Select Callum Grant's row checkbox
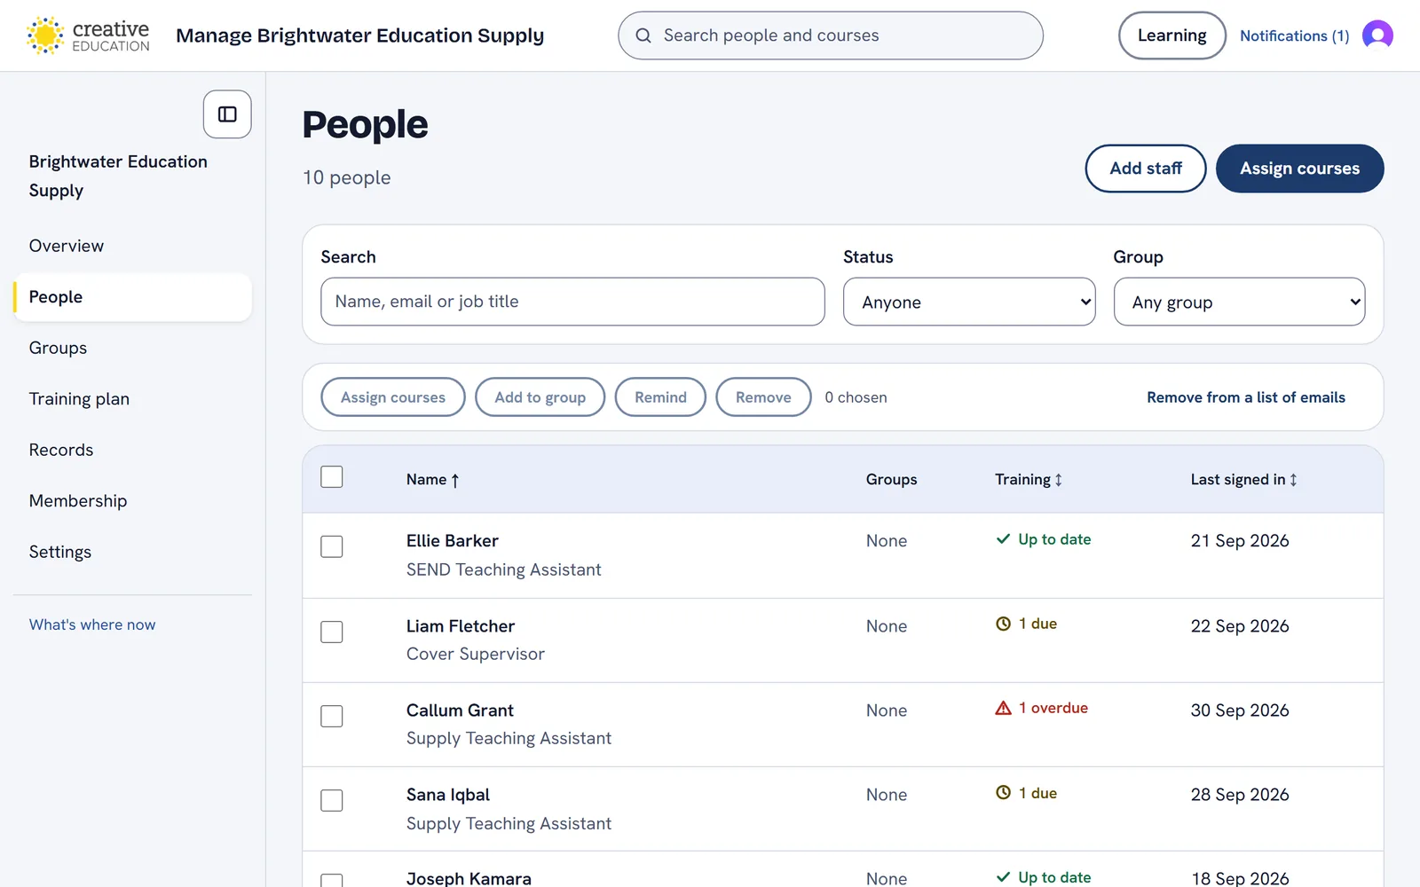Viewport: 1420px width, 887px height. tap(332, 716)
